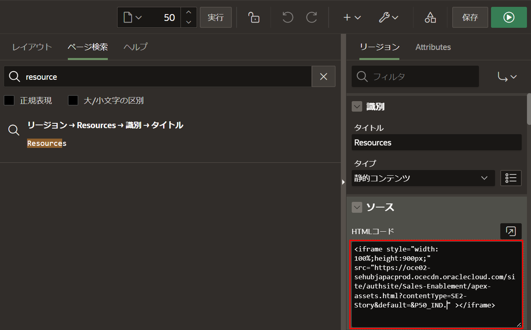Click the textarea resize grip corner

(x=519, y=324)
